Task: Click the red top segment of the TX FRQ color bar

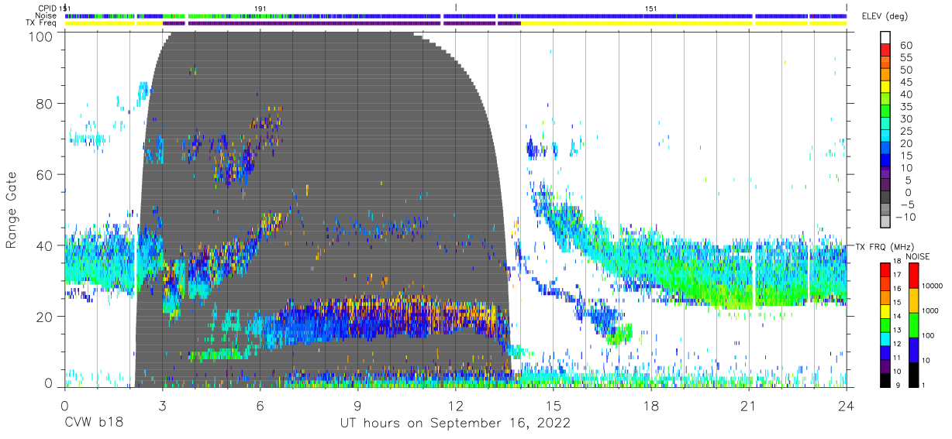Action: [886, 269]
